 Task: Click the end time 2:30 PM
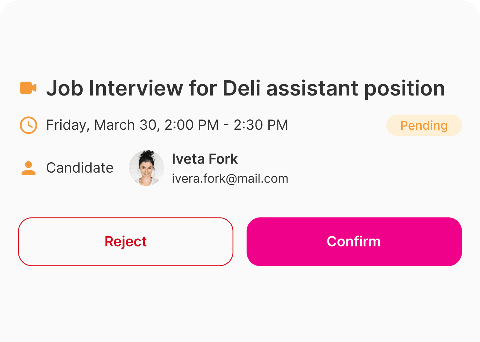pyautogui.click(x=261, y=125)
